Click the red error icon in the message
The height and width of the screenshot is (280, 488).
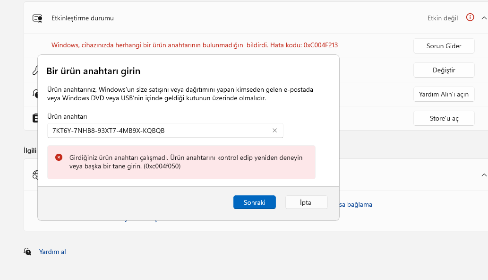(x=59, y=157)
